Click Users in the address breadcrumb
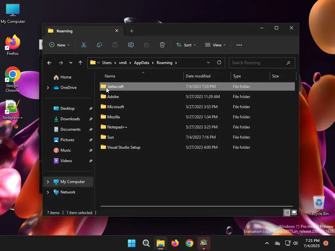Viewport: 335px width, 251px height. [x=107, y=63]
